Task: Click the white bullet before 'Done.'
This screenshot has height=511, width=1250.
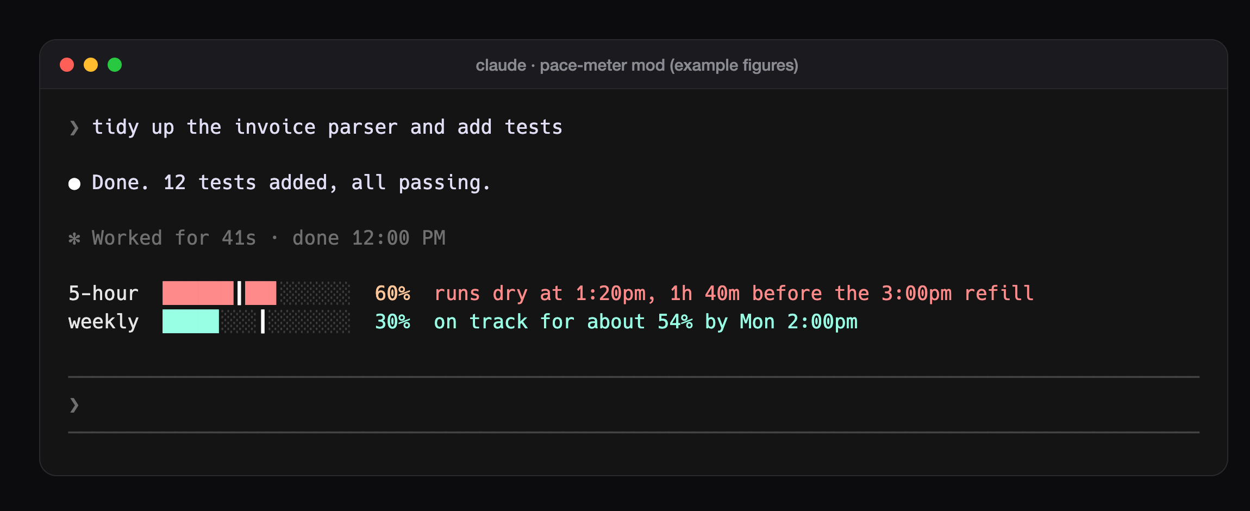Action: pyautogui.click(x=74, y=184)
